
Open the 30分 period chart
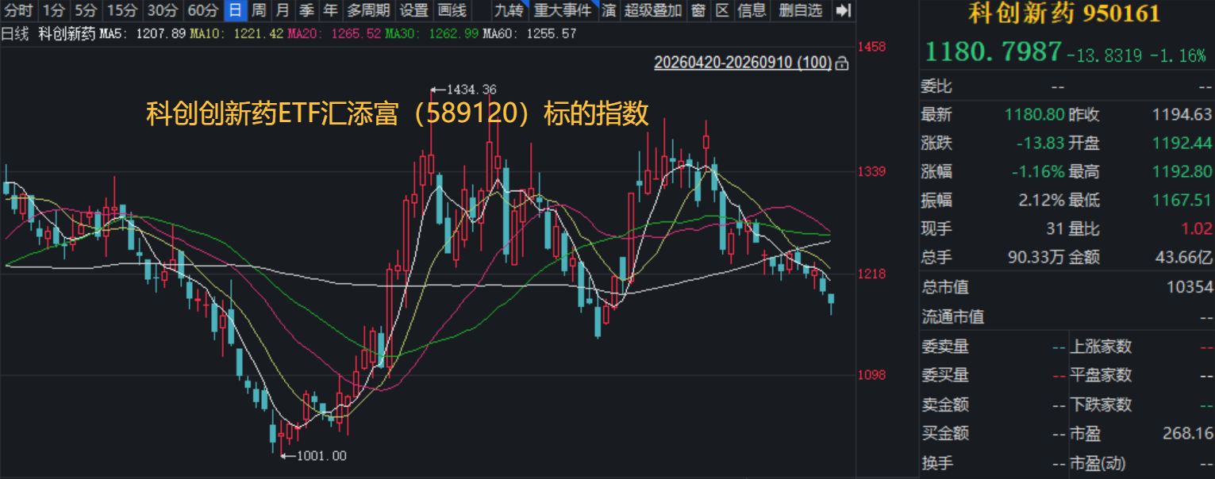point(163,11)
